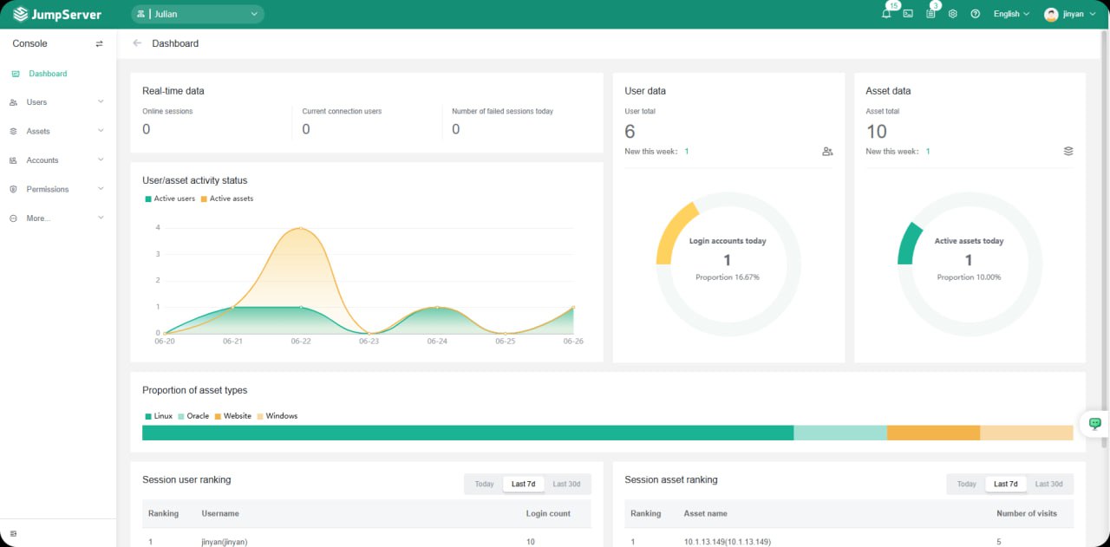Select Last 30d in session asset ranking
Viewport: 1110px width, 547px height.
point(1048,484)
